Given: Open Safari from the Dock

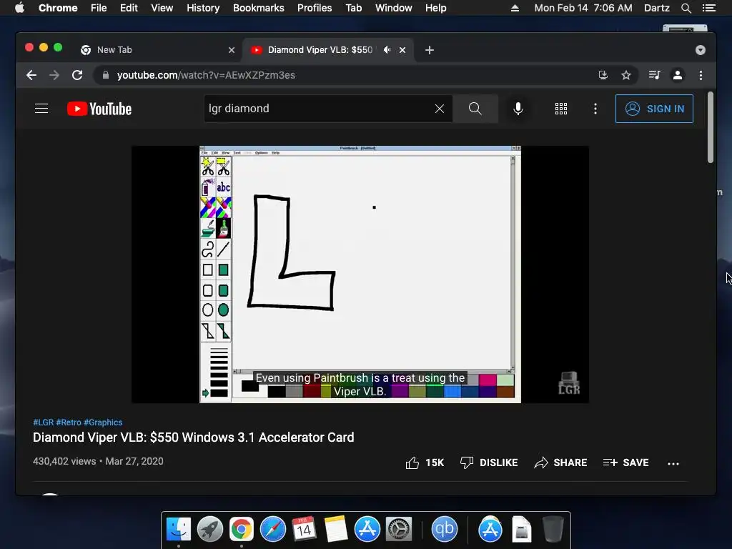Looking at the screenshot, I should point(272,530).
